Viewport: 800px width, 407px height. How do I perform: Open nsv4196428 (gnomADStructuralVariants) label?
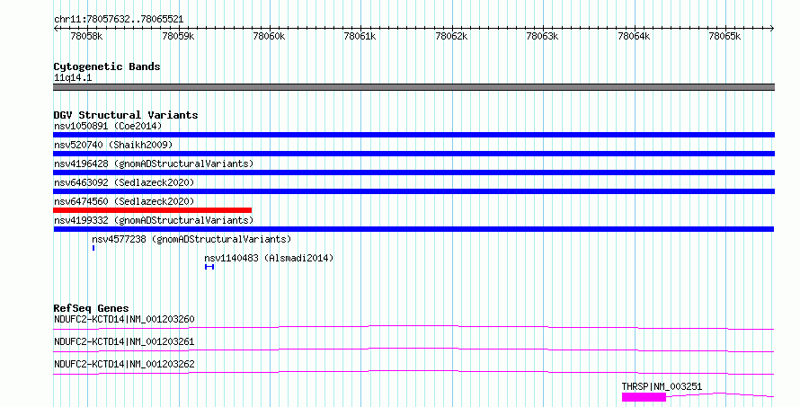point(154,164)
